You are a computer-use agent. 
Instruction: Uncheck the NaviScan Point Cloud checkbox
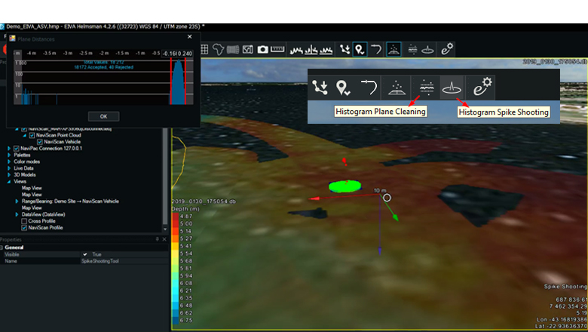point(32,135)
